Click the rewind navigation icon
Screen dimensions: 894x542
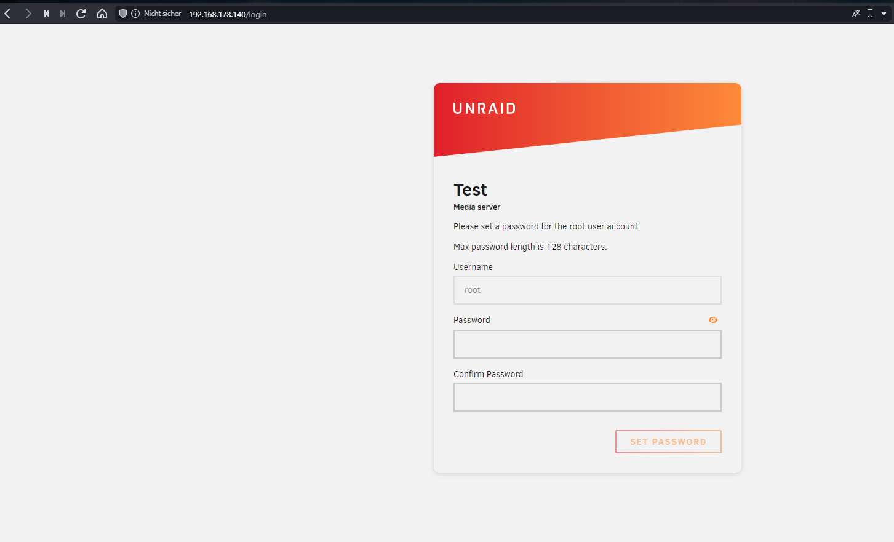pos(47,14)
